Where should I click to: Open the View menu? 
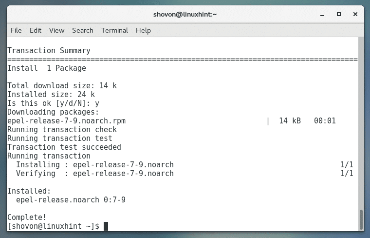[x=56, y=30]
